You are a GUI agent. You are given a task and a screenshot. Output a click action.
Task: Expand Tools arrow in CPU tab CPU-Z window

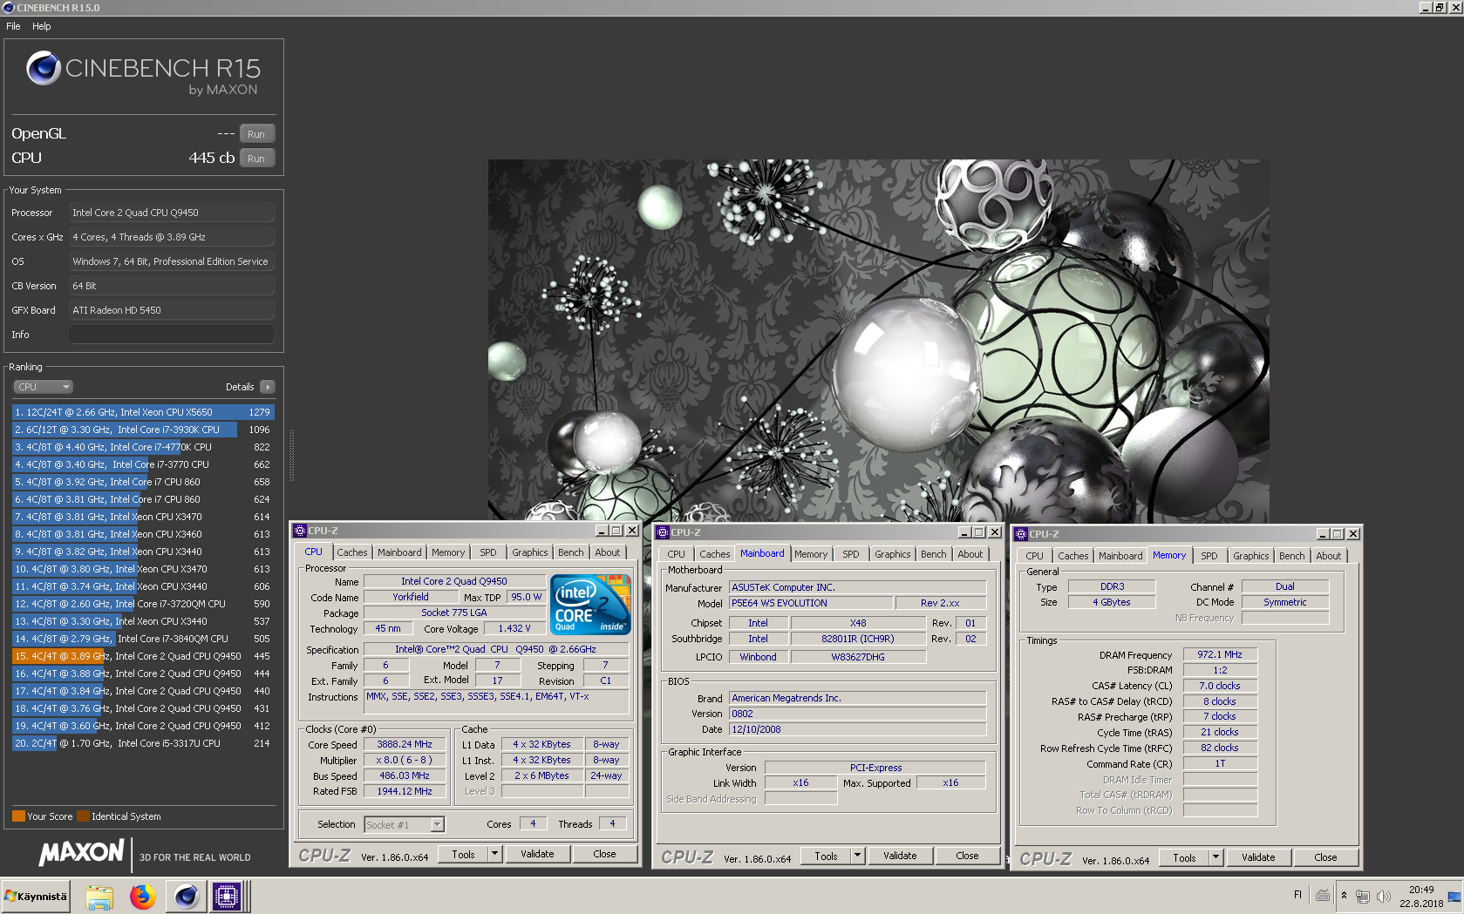coord(494,854)
